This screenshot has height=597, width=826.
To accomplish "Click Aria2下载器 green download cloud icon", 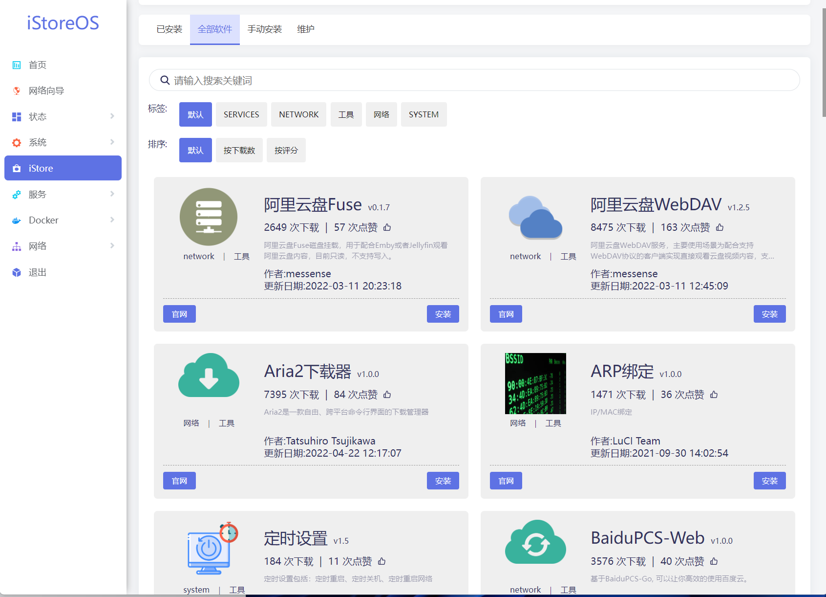I will point(209,376).
